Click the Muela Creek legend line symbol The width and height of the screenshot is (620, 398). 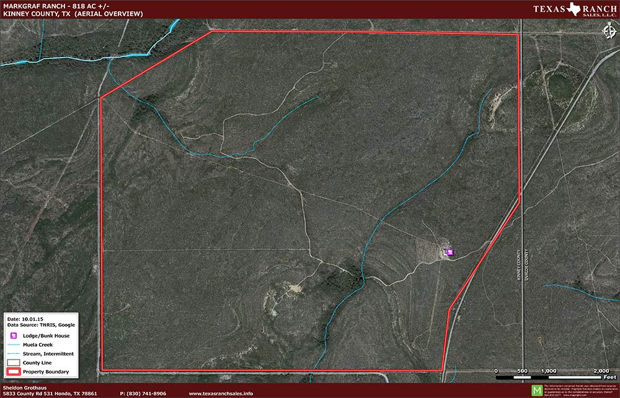[14, 345]
